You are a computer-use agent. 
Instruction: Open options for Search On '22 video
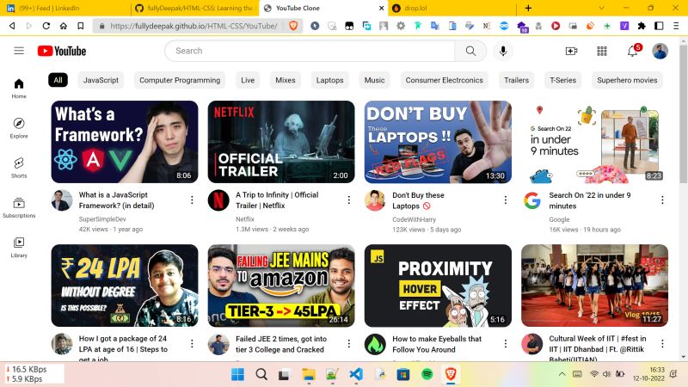pos(662,200)
